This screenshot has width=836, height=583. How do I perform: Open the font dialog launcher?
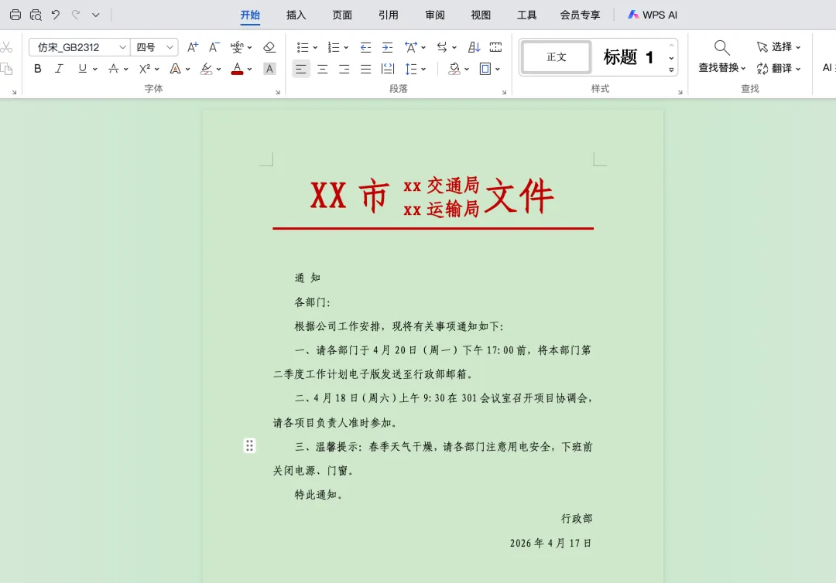277,93
